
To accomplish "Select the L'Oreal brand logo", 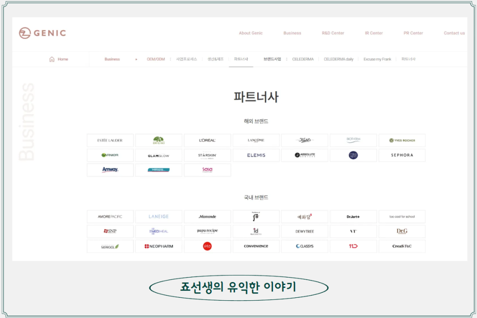I will (x=207, y=141).
